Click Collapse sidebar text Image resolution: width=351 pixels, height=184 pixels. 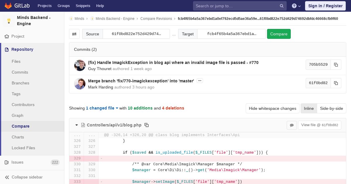pos(27,177)
